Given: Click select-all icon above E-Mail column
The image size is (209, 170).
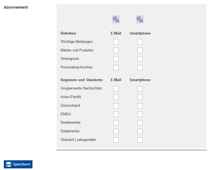Looking at the screenshot, I should [x=116, y=19].
